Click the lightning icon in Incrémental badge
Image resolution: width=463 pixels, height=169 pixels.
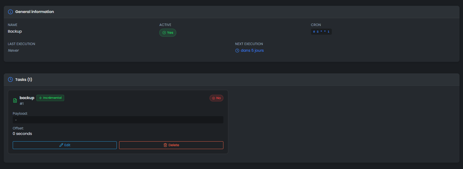click(40, 98)
